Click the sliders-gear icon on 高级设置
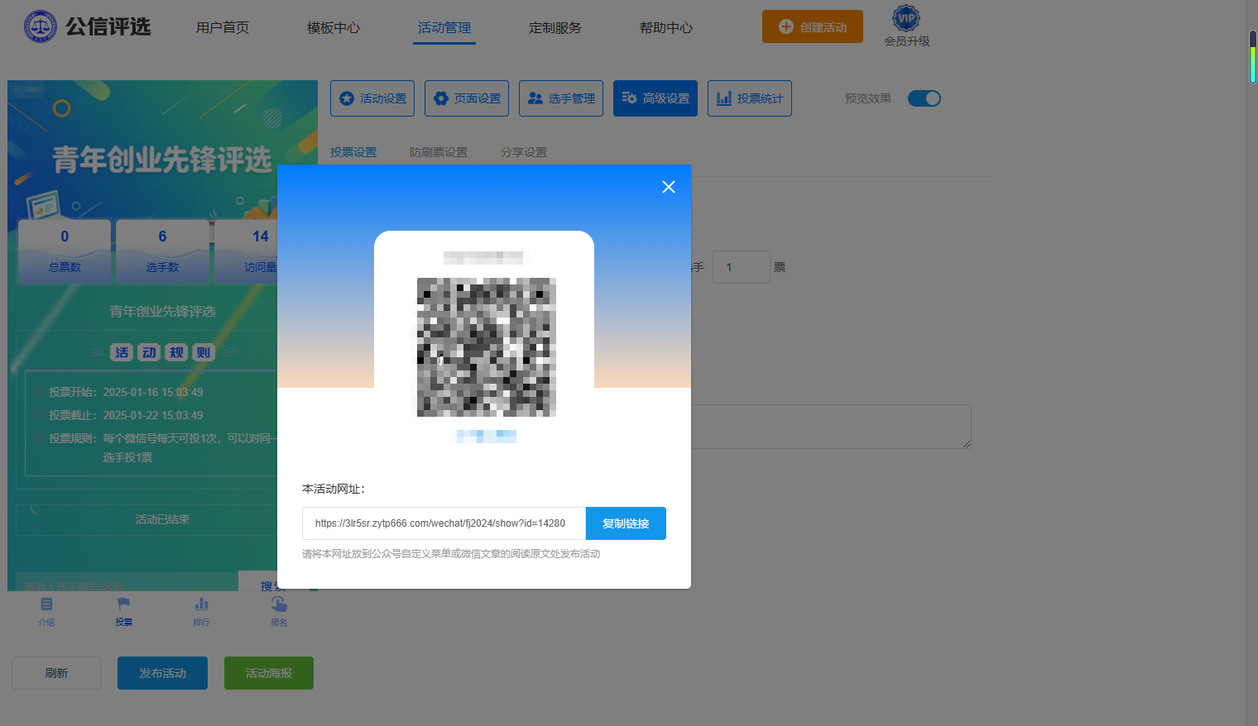Image resolution: width=1258 pixels, height=726 pixels. 629,98
